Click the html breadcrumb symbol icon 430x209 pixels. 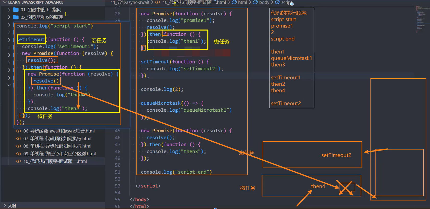click(234, 2)
